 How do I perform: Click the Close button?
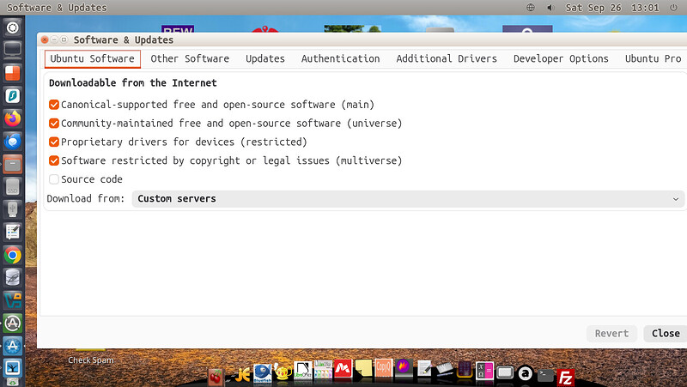666,334
